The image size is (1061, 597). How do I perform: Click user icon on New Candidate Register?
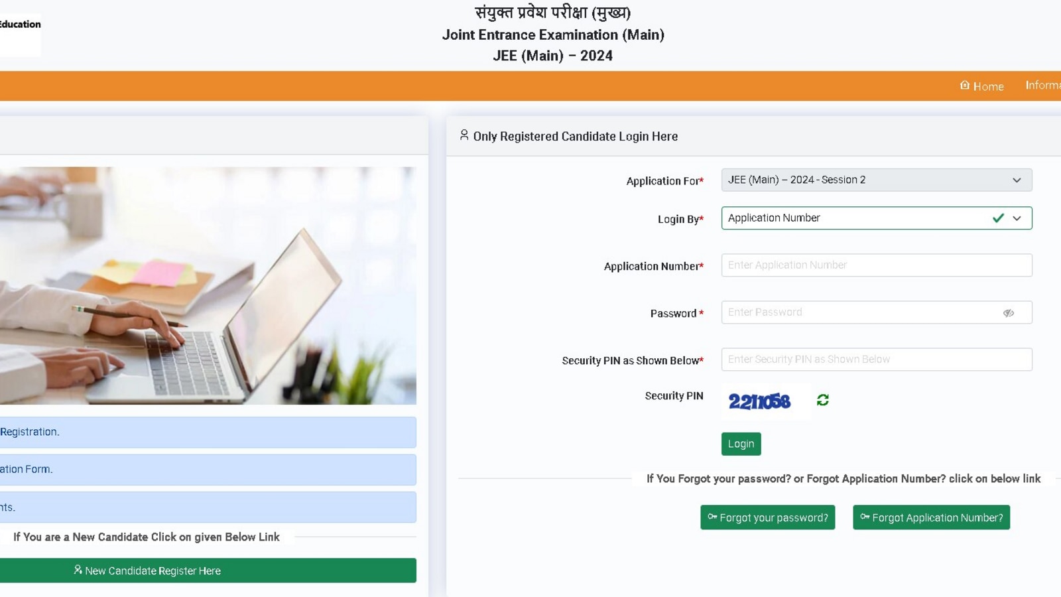pyautogui.click(x=78, y=570)
